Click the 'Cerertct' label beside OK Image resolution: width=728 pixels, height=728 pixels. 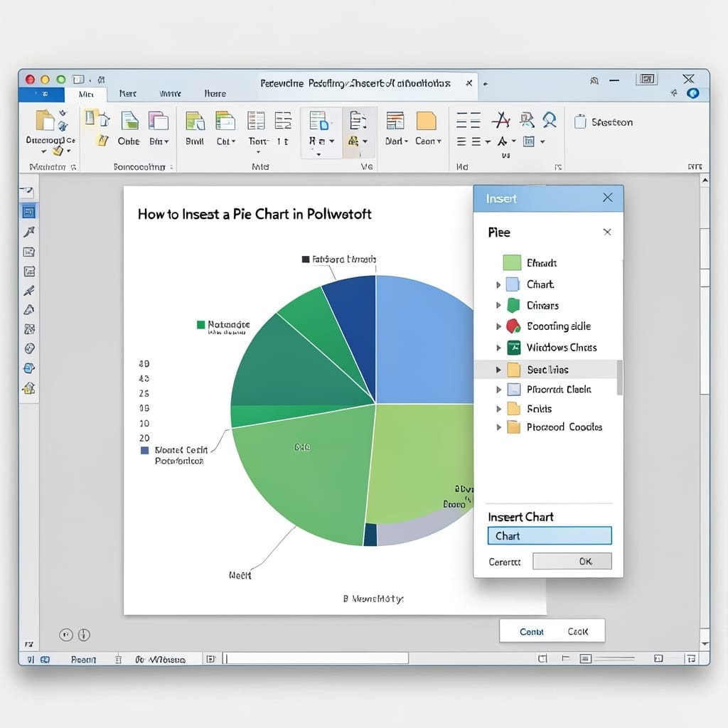(505, 562)
